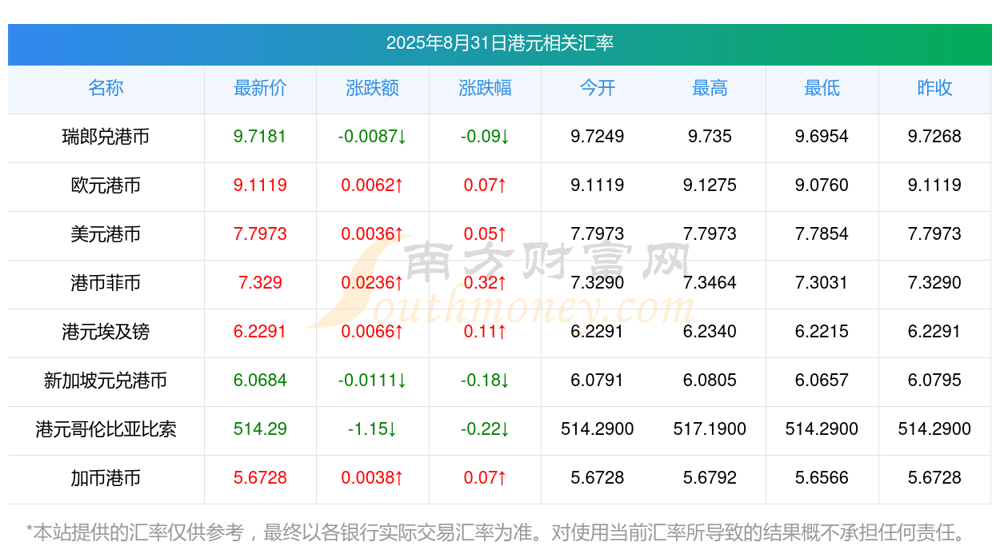Click change amount 0.0236↑

pyautogui.click(x=372, y=283)
